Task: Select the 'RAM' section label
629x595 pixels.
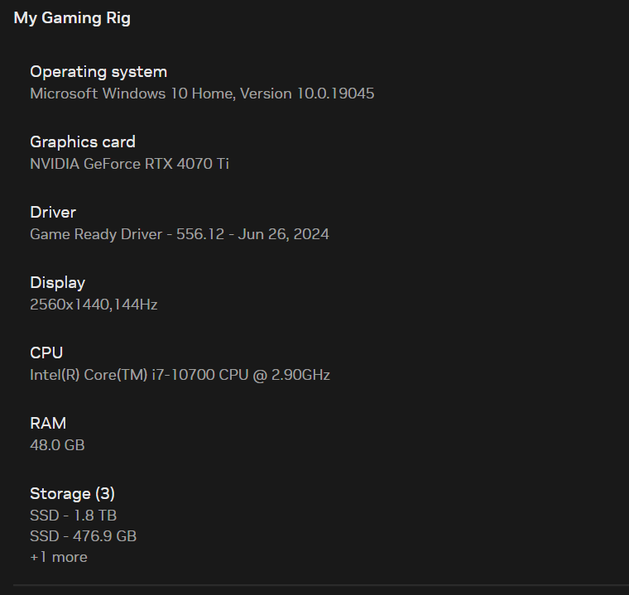Action: tap(48, 424)
